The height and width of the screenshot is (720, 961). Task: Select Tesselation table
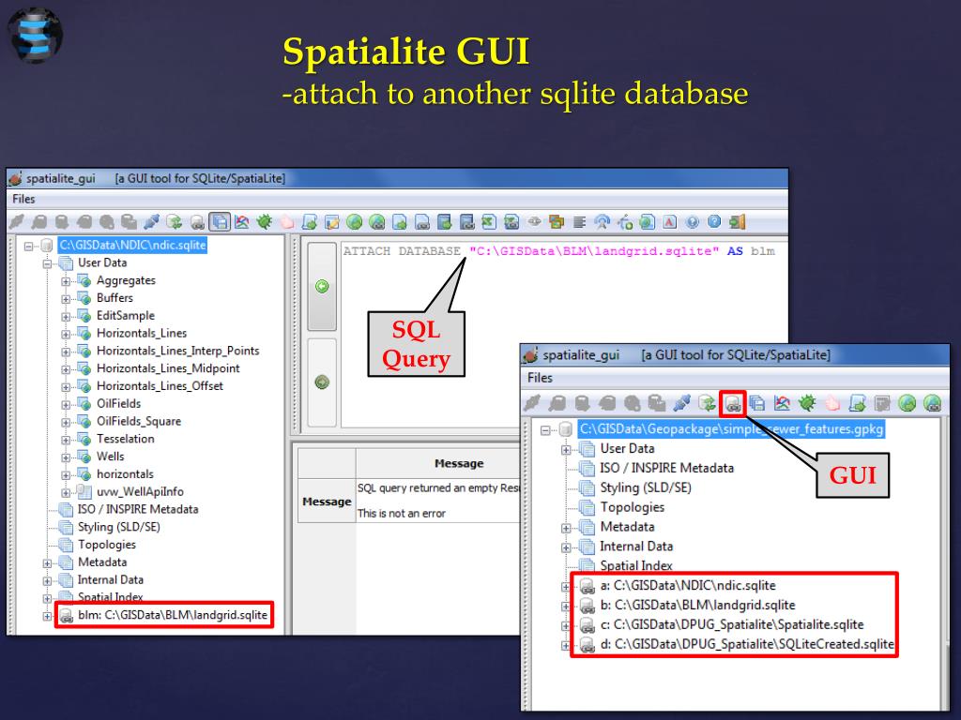click(x=125, y=439)
